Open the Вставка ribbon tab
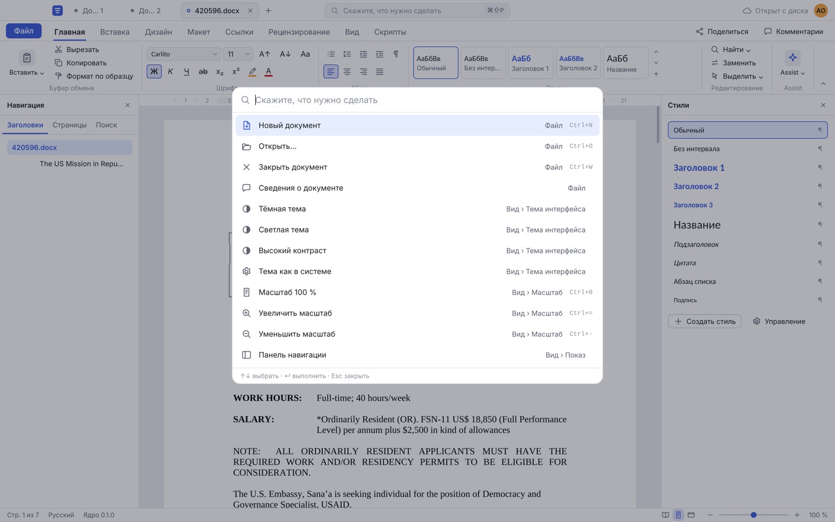The image size is (835, 522). coord(115,32)
